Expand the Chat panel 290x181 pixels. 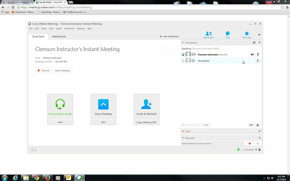(183, 131)
